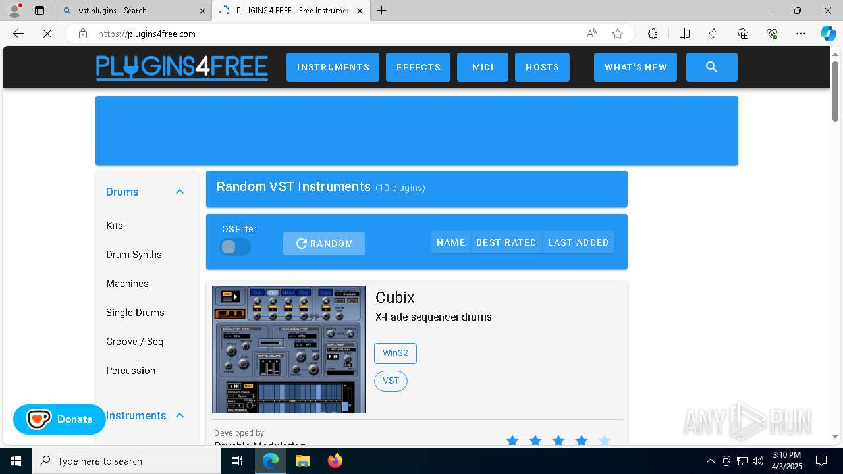This screenshot has width=843, height=474.
Task: Open the Cubix plugin title
Action: click(395, 298)
